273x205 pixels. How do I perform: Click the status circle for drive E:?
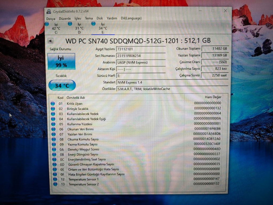point(93,24)
